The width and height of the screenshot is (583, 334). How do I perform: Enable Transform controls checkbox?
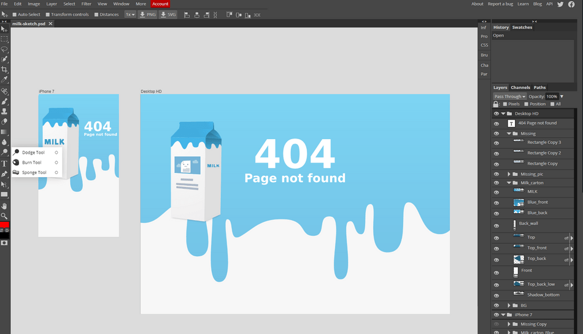coord(48,15)
